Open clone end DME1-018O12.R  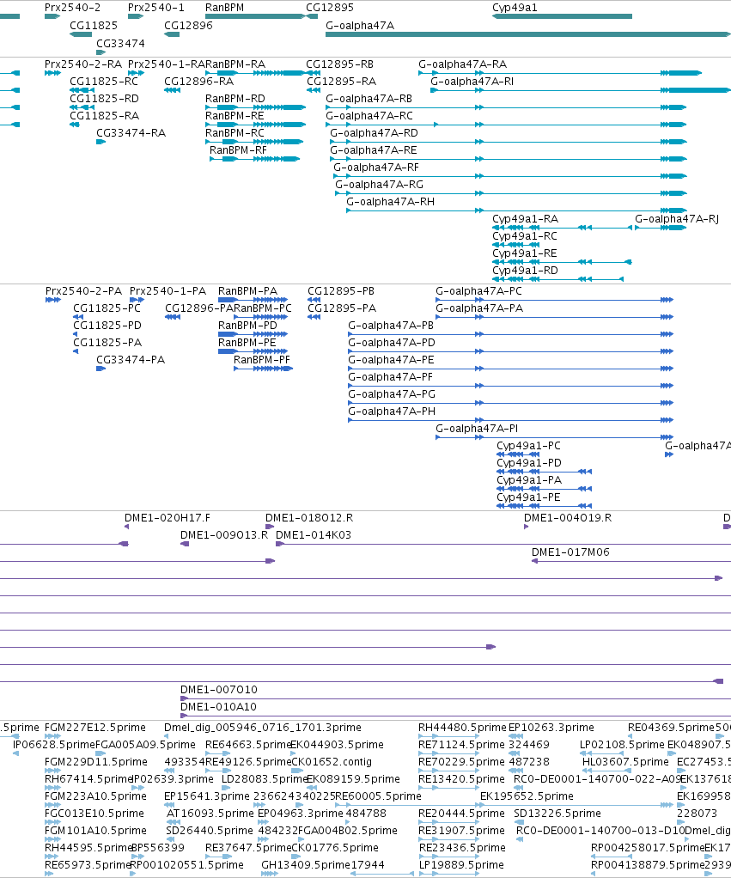click(x=309, y=518)
